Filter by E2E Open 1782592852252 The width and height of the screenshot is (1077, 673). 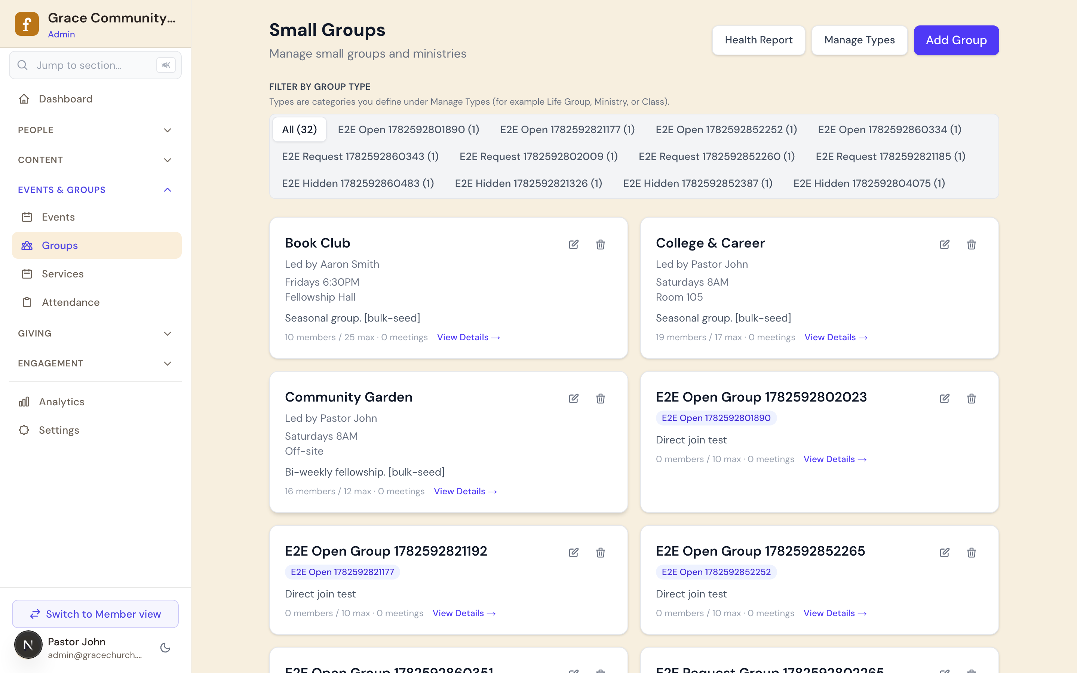click(726, 129)
